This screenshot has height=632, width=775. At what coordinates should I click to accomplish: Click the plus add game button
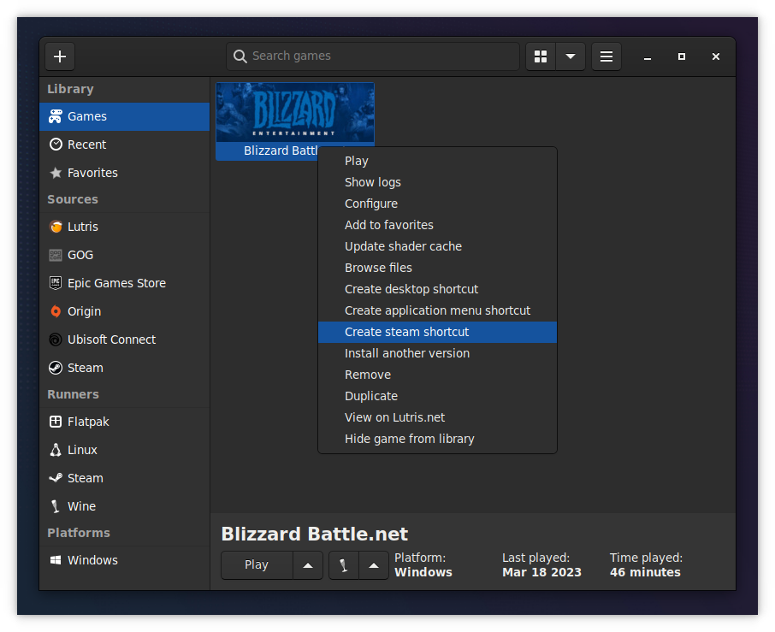60,56
